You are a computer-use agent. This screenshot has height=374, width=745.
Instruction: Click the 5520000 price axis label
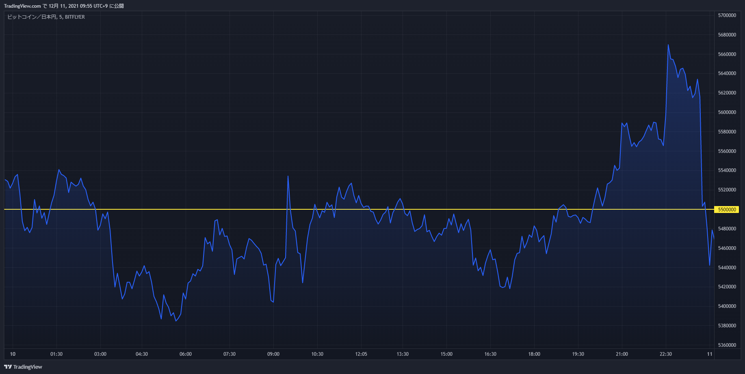point(727,190)
